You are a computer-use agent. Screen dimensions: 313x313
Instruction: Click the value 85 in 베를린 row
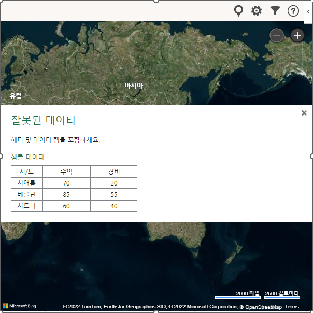point(66,194)
